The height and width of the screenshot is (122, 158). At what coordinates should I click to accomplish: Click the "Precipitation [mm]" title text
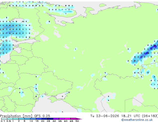(16, 116)
